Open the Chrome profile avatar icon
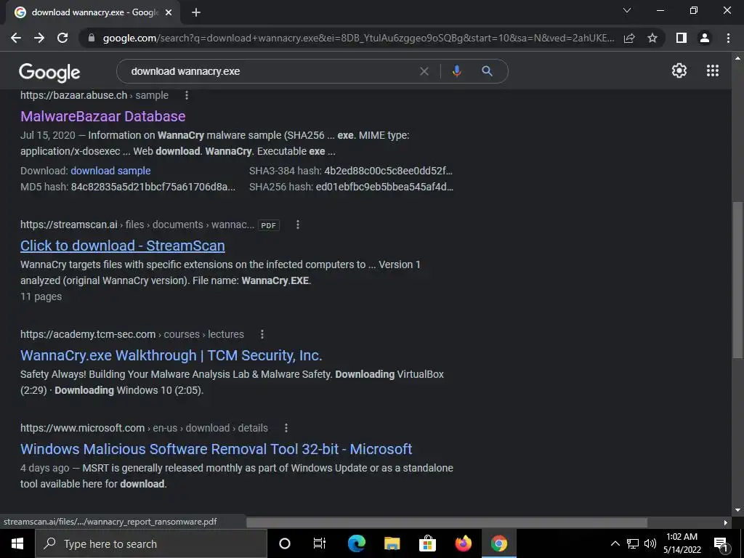Screen dimensions: 744x558 click(705, 38)
